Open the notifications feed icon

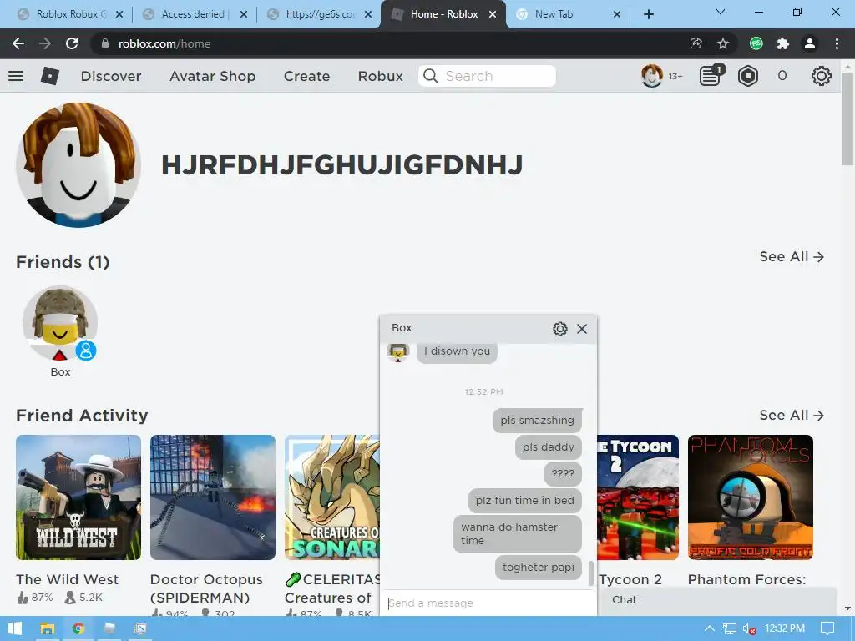711,76
